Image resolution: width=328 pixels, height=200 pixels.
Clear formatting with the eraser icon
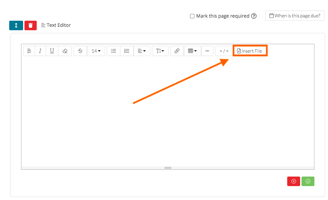pos(65,51)
